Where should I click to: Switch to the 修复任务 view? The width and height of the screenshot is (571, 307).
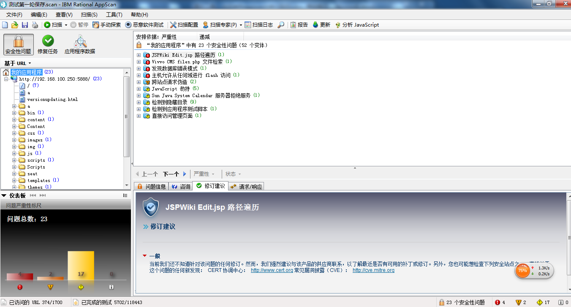(48, 45)
